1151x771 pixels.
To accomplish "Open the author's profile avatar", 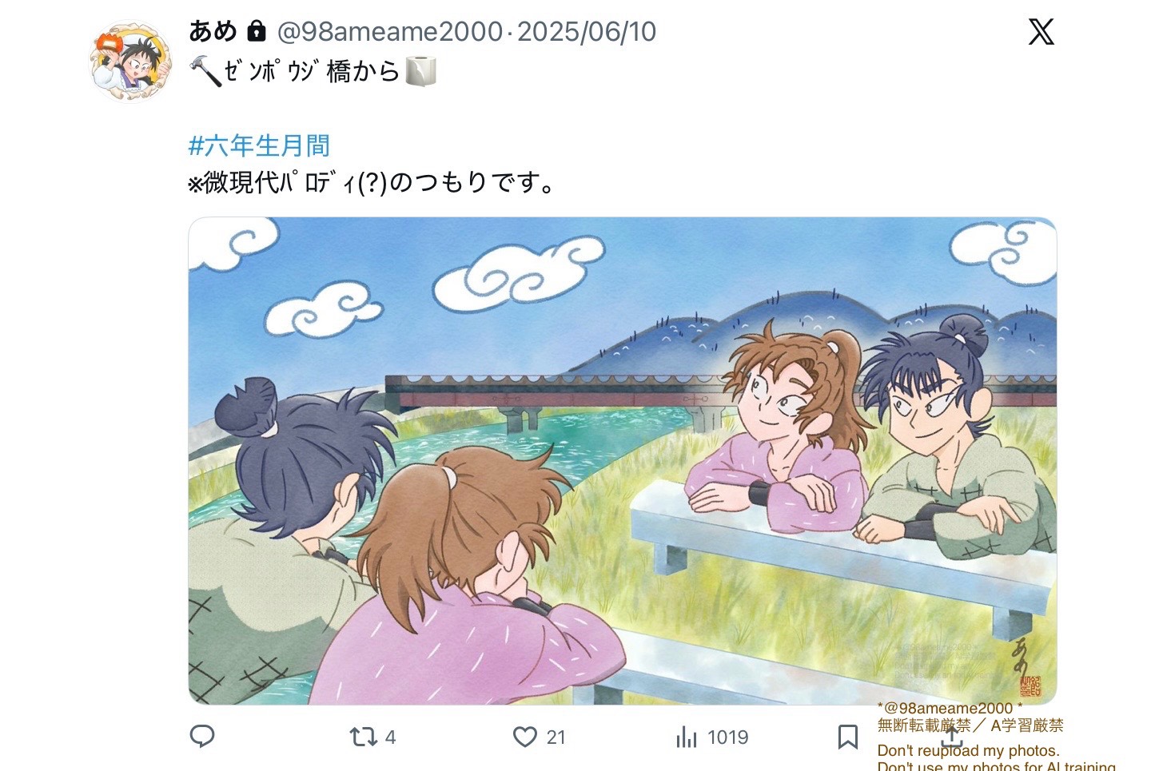I will tap(129, 62).
